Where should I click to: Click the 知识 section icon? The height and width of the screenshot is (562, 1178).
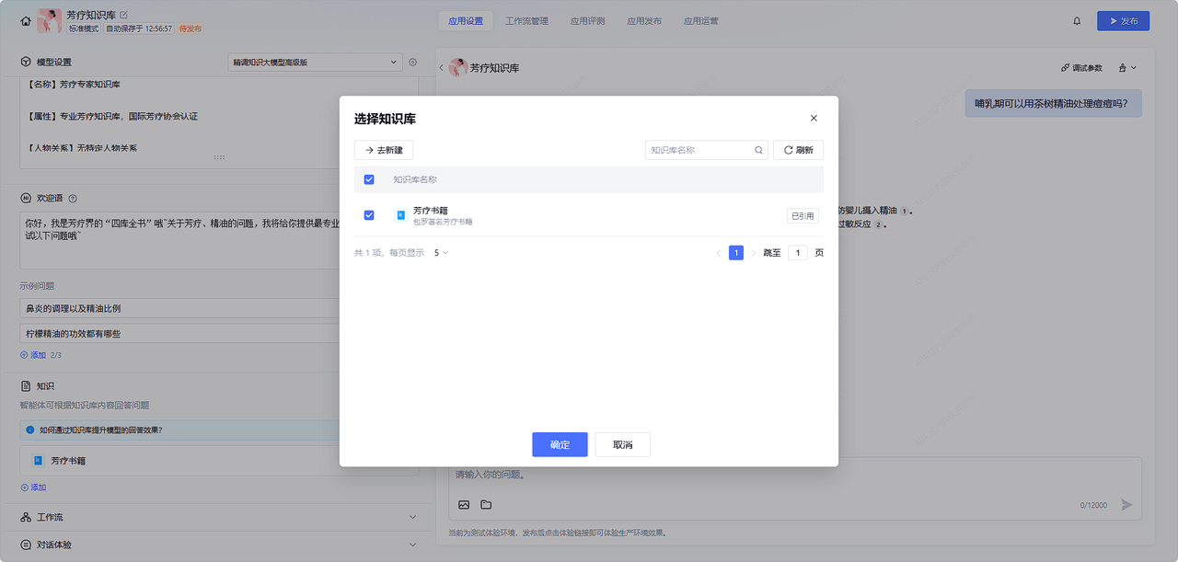tap(26, 386)
